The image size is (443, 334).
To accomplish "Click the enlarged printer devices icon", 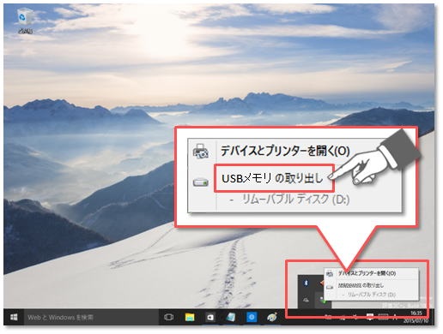I will [201, 151].
